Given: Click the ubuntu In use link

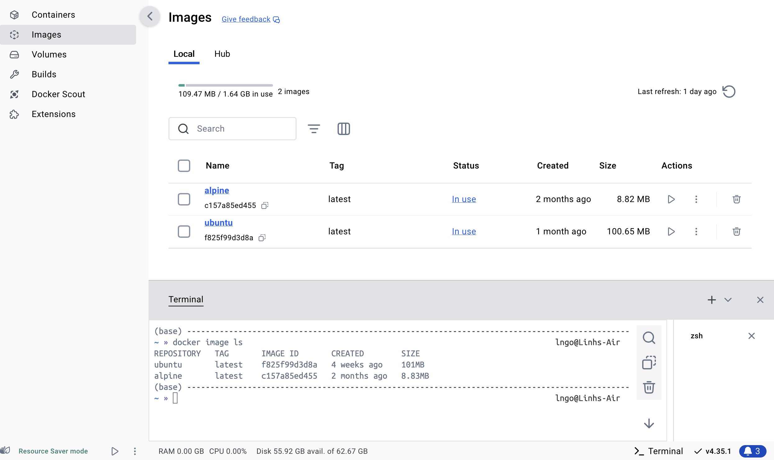Looking at the screenshot, I should pos(464,231).
